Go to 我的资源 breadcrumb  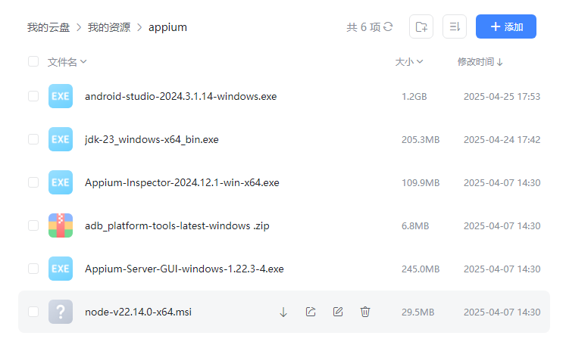point(109,27)
